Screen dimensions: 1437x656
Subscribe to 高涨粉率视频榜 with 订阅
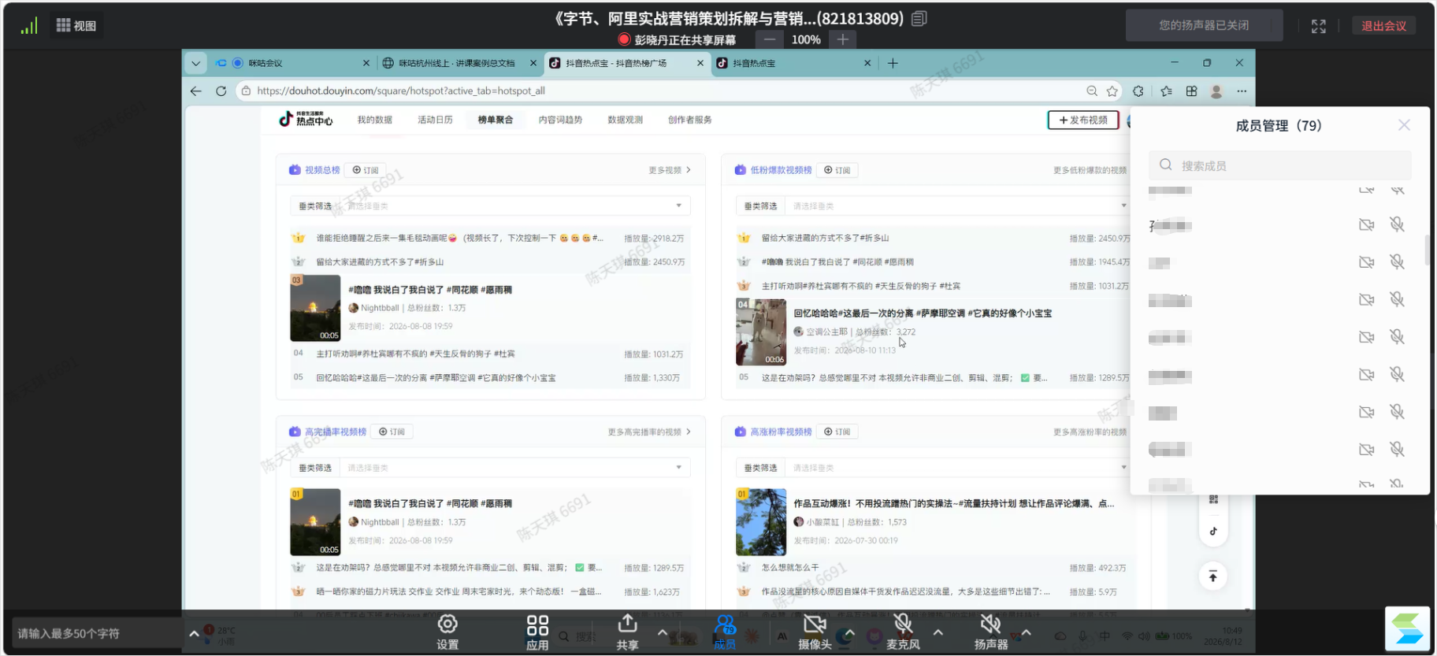tap(837, 432)
